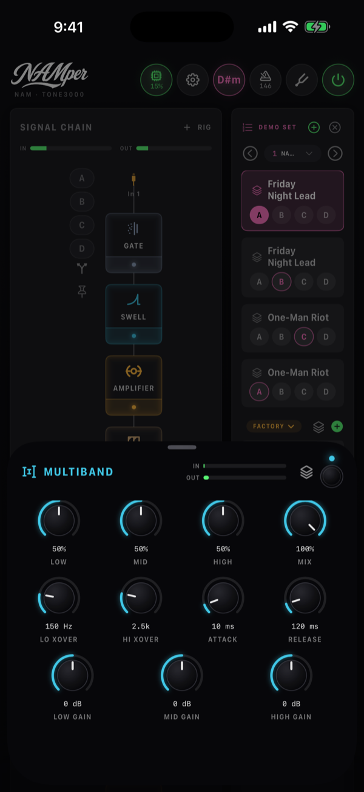Click the HIGH GAIN knob
The height and width of the screenshot is (792, 364).
tap(291, 675)
